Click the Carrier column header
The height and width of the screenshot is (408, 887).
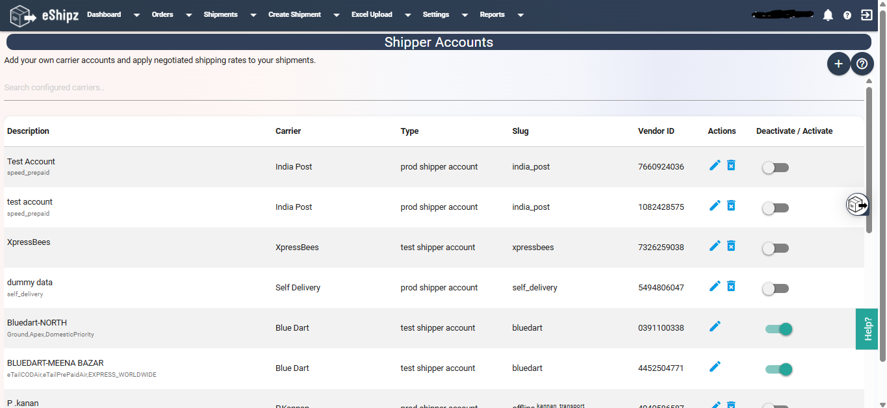pos(288,131)
